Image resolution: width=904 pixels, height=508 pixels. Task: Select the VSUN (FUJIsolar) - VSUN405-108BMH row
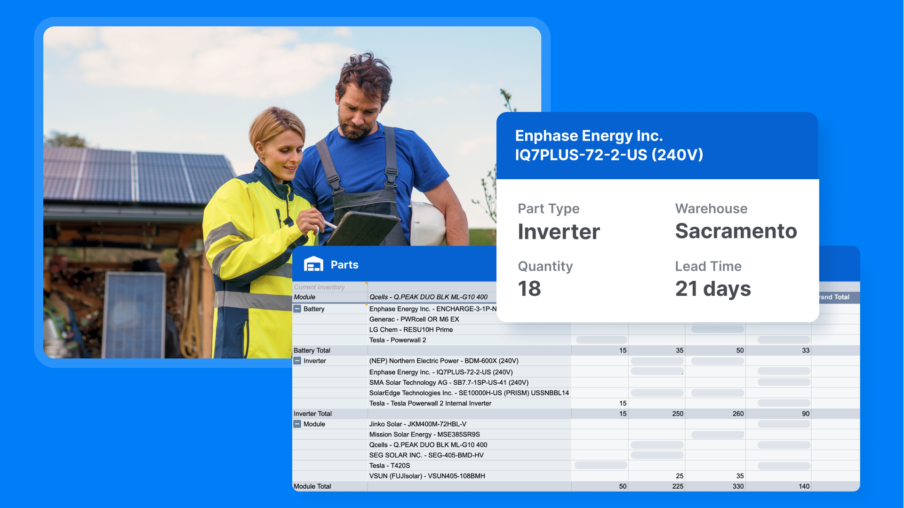coord(426,476)
